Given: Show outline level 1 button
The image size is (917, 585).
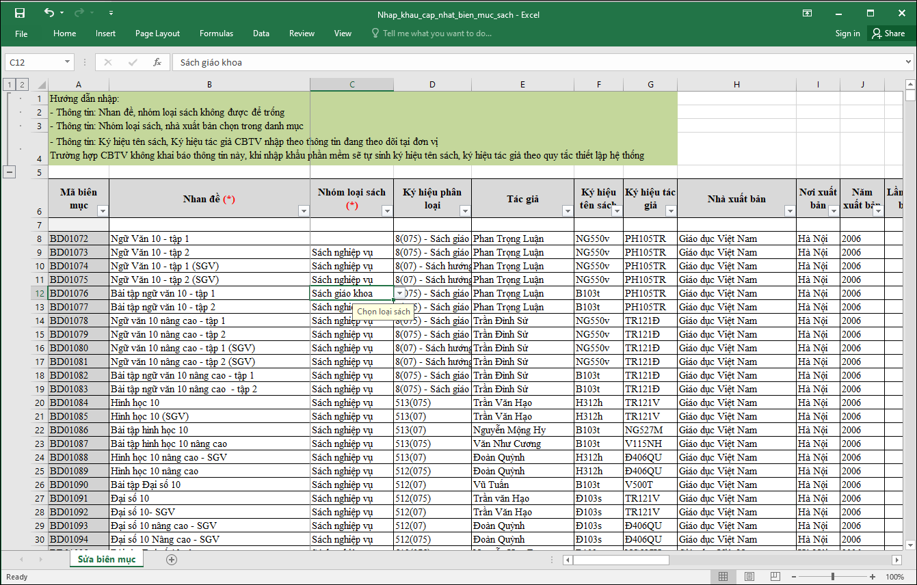Looking at the screenshot, I should (9, 85).
